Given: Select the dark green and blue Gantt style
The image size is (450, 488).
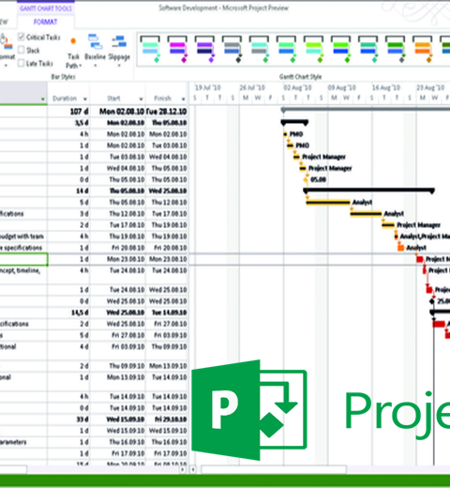Looking at the screenshot, I should click(x=396, y=49).
